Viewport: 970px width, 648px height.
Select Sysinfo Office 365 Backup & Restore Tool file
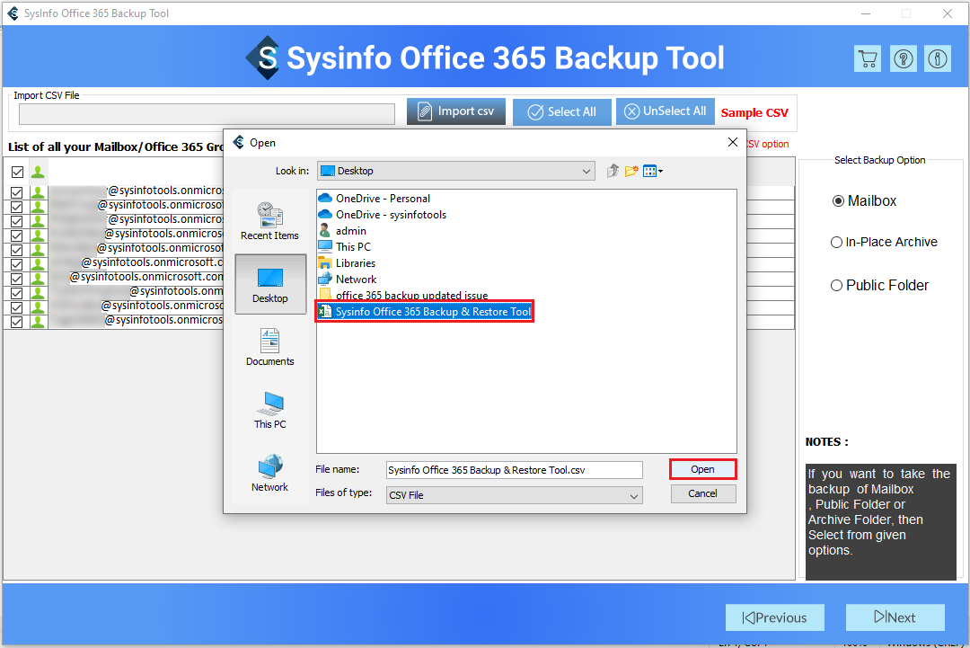[x=424, y=311]
